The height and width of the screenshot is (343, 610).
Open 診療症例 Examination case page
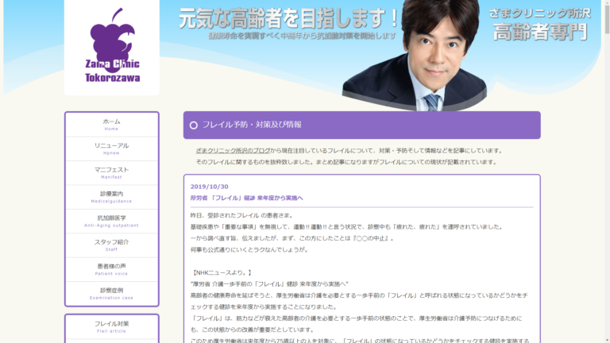pyautogui.click(x=111, y=294)
